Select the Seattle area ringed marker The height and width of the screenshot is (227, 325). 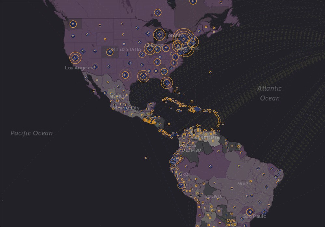coord(73,24)
